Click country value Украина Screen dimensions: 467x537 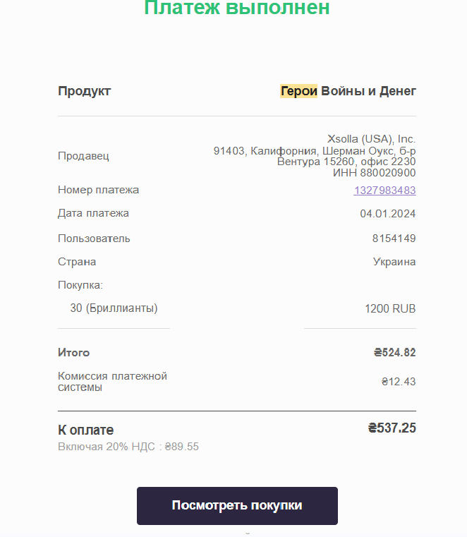394,262
